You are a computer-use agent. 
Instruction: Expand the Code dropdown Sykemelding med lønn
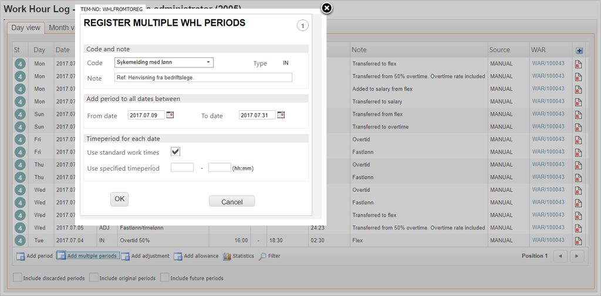click(208, 62)
